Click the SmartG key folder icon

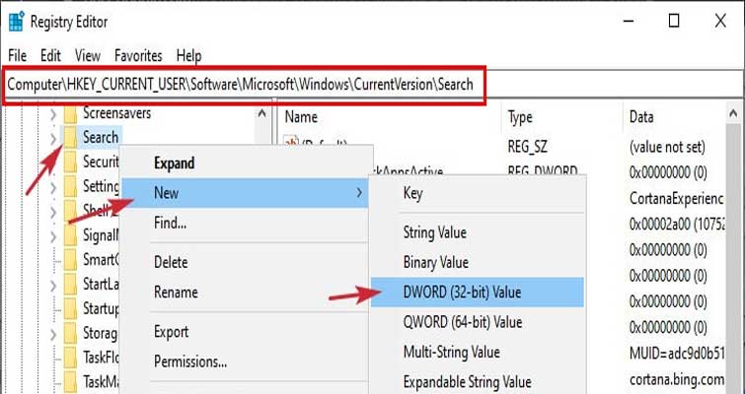pyautogui.click(x=70, y=260)
